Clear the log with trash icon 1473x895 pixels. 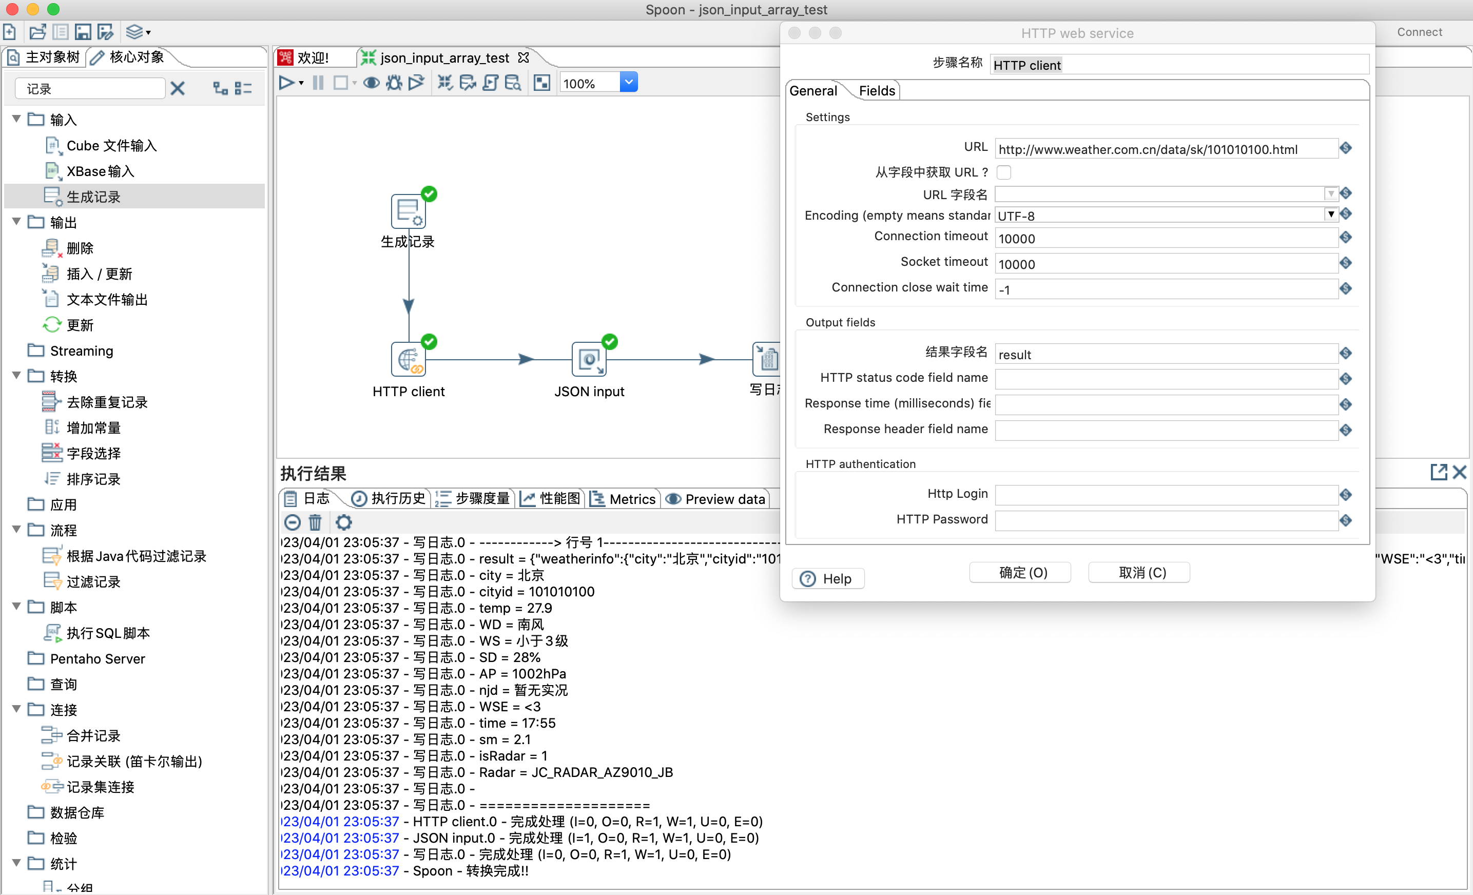tap(315, 522)
